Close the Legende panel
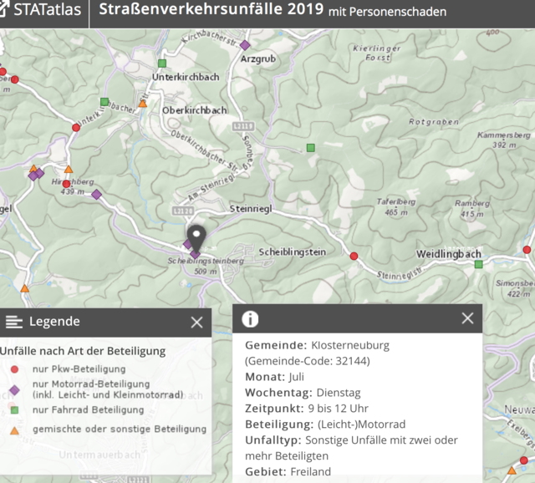This screenshot has width=535, height=483. tap(197, 323)
